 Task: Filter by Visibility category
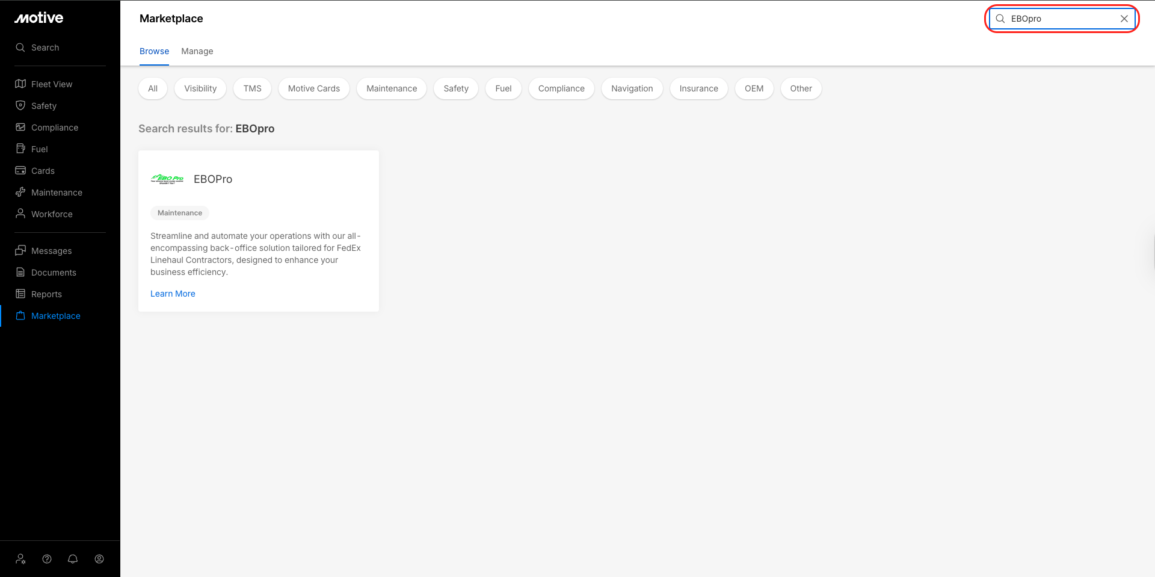(x=200, y=88)
